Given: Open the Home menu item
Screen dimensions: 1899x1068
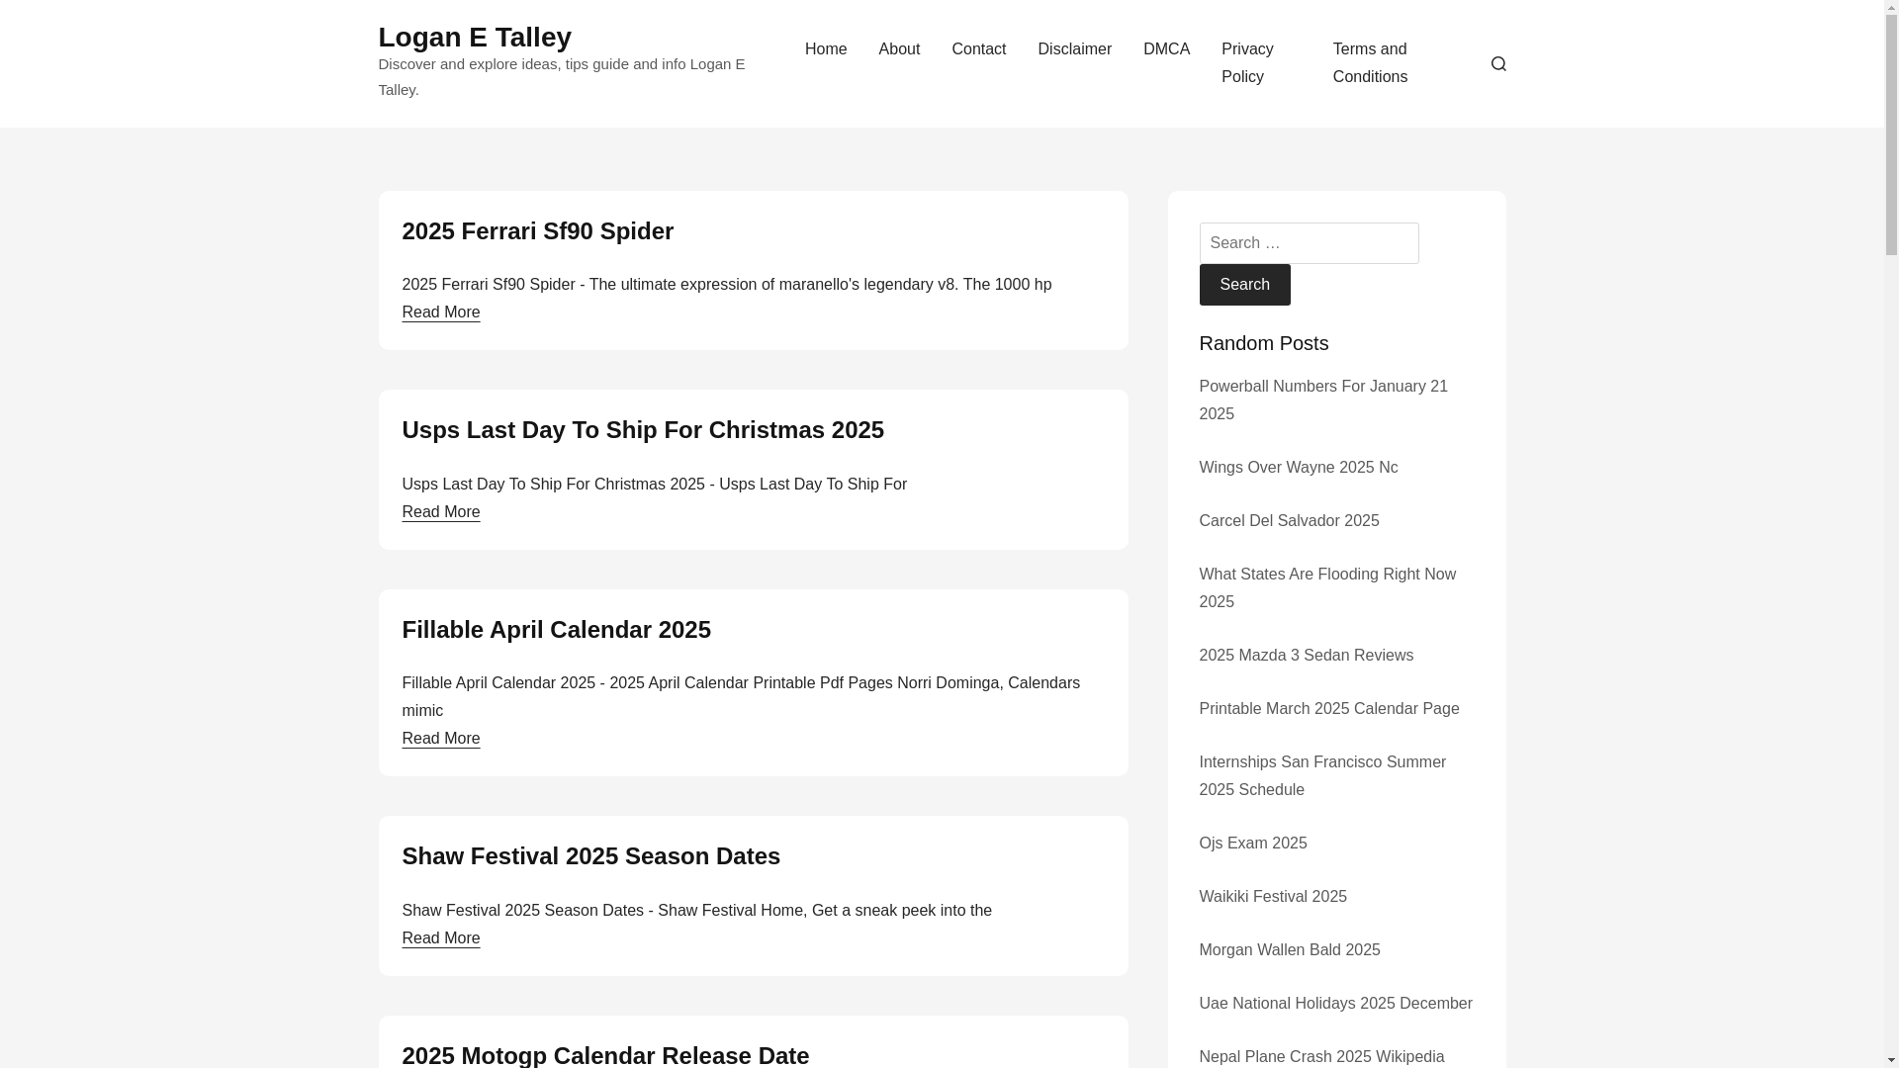Looking at the screenshot, I should (x=826, y=49).
